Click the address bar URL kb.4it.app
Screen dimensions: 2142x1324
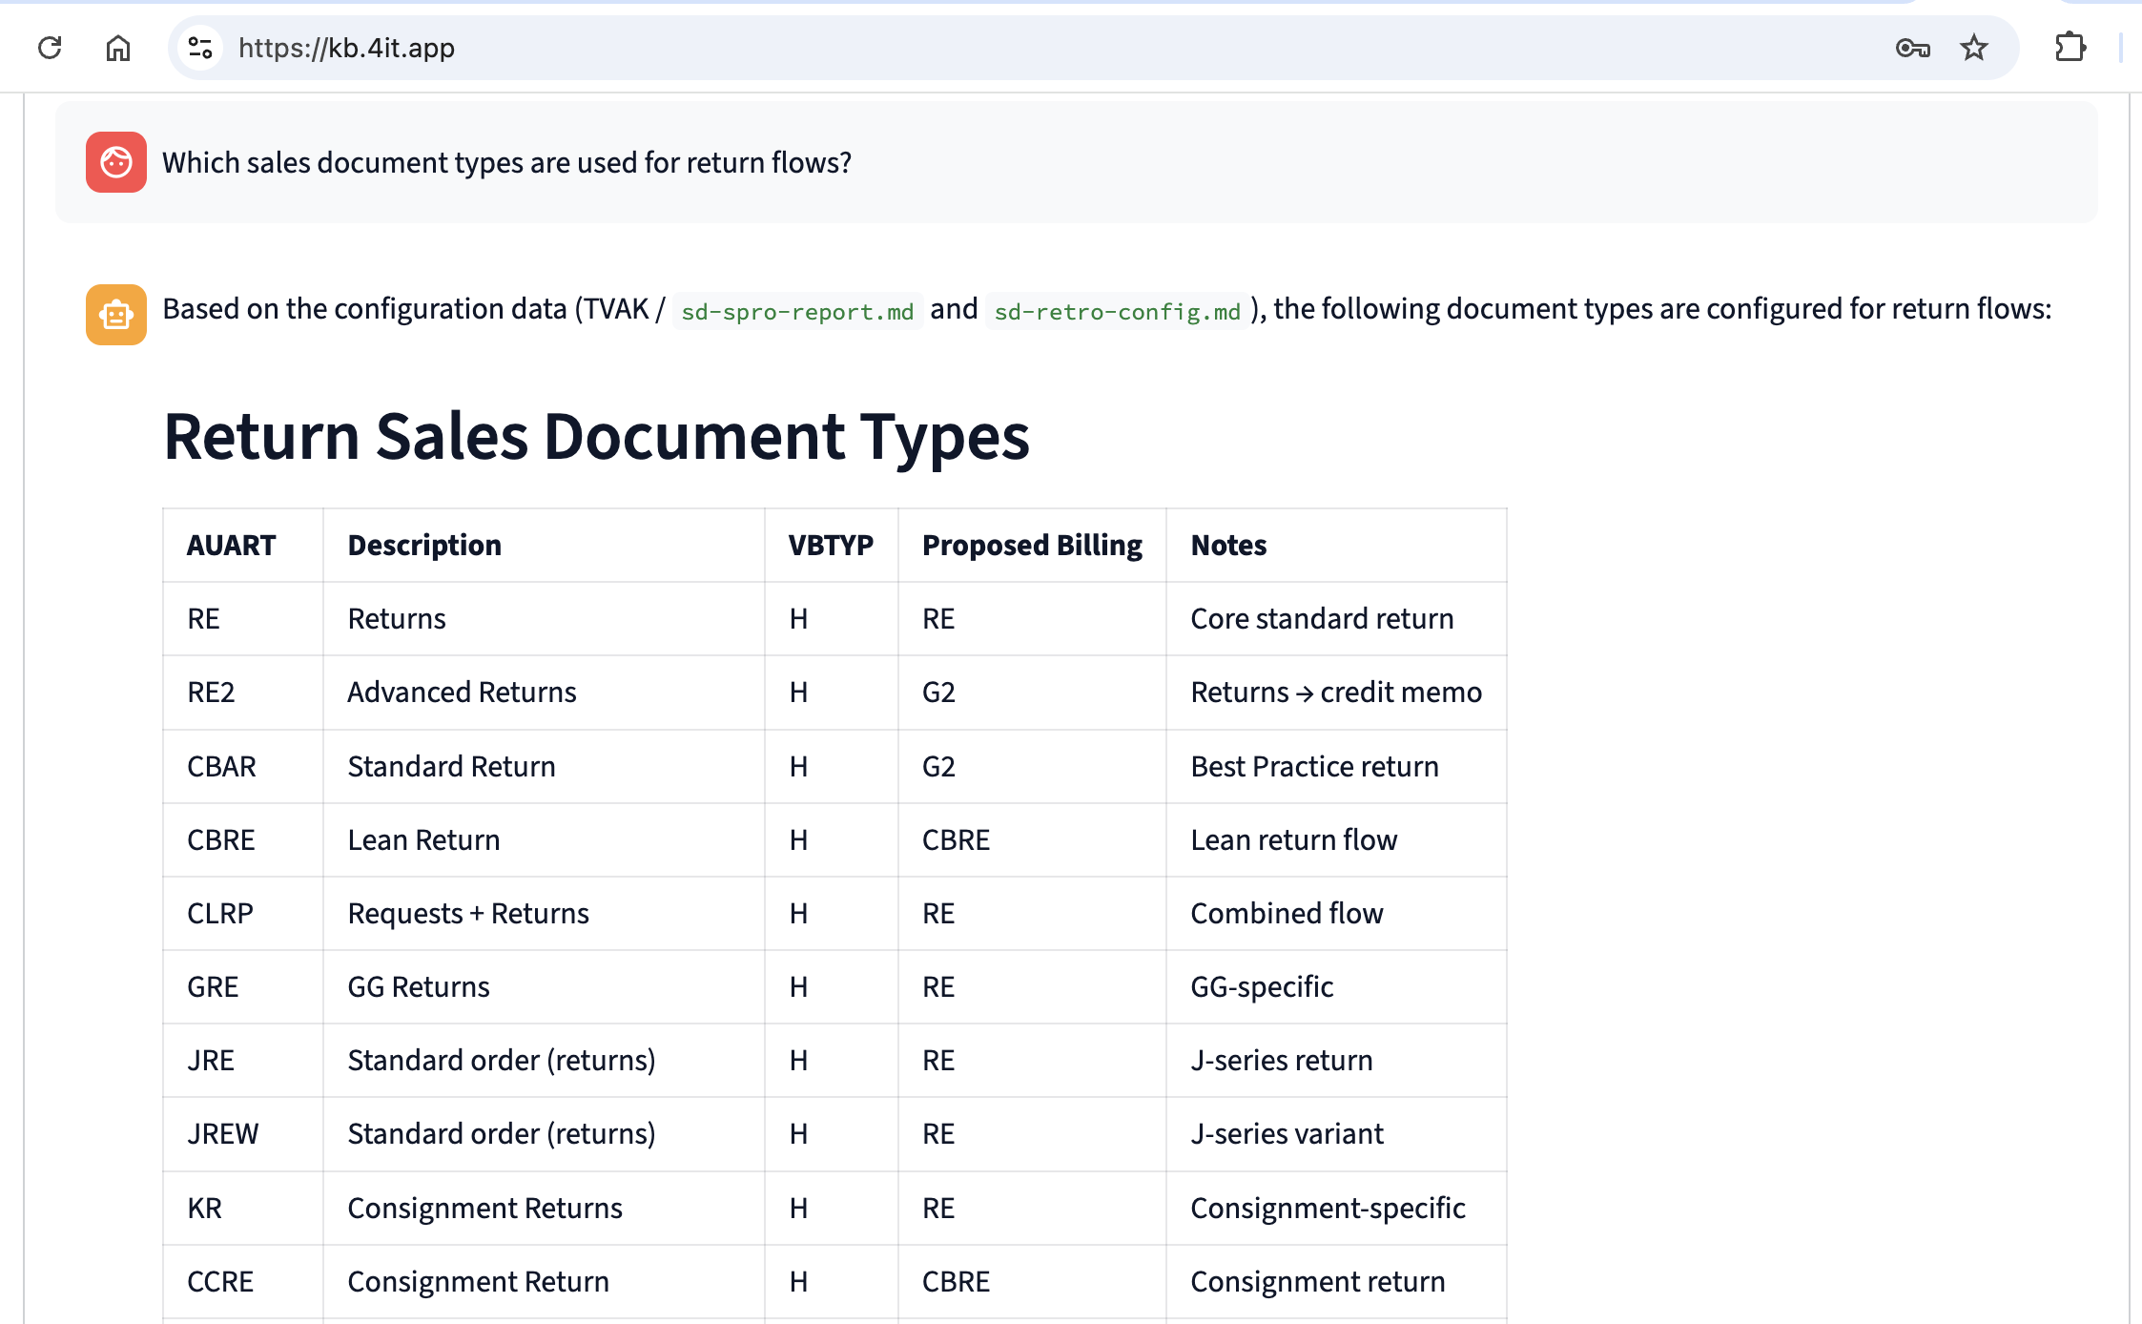coord(346,47)
